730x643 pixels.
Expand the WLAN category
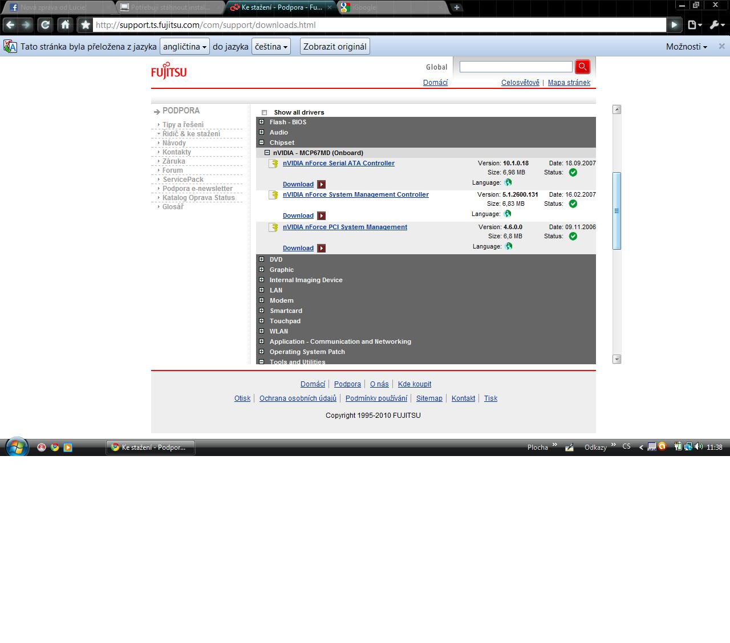click(x=261, y=331)
